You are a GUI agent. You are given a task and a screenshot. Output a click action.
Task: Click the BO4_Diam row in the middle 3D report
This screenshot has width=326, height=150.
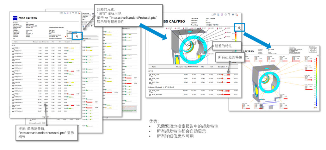click(194, 75)
